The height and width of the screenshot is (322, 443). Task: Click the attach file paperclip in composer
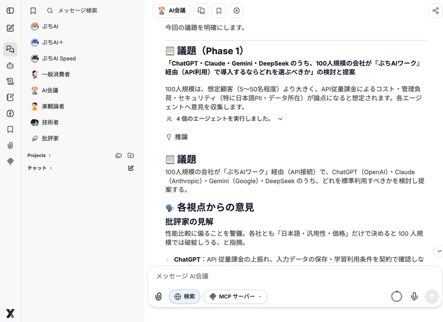pos(159,296)
